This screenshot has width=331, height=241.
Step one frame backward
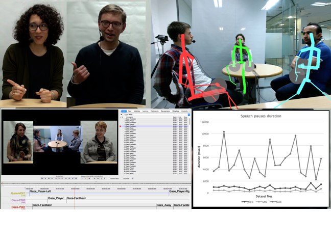[x=52, y=178]
